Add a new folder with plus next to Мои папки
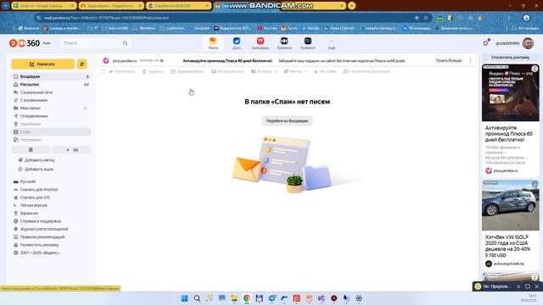This screenshot has width=543, height=305. (x=85, y=108)
